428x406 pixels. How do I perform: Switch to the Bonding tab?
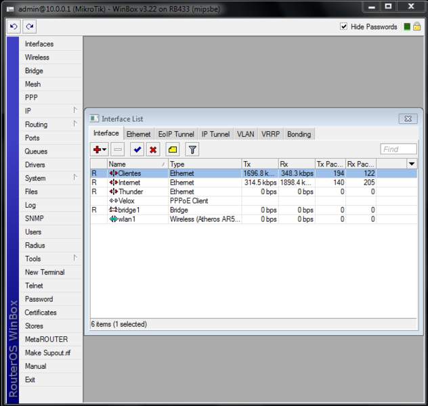(x=299, y=134)
